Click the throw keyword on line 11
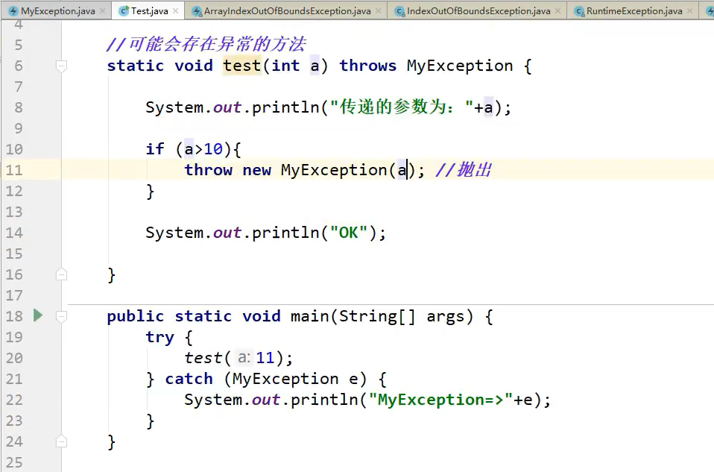Image resolution: width=714 pixels, height=472 pixels. pos(208,170)
